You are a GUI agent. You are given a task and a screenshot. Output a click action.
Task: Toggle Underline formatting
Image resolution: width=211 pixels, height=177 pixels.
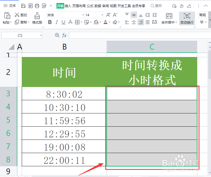63,22
